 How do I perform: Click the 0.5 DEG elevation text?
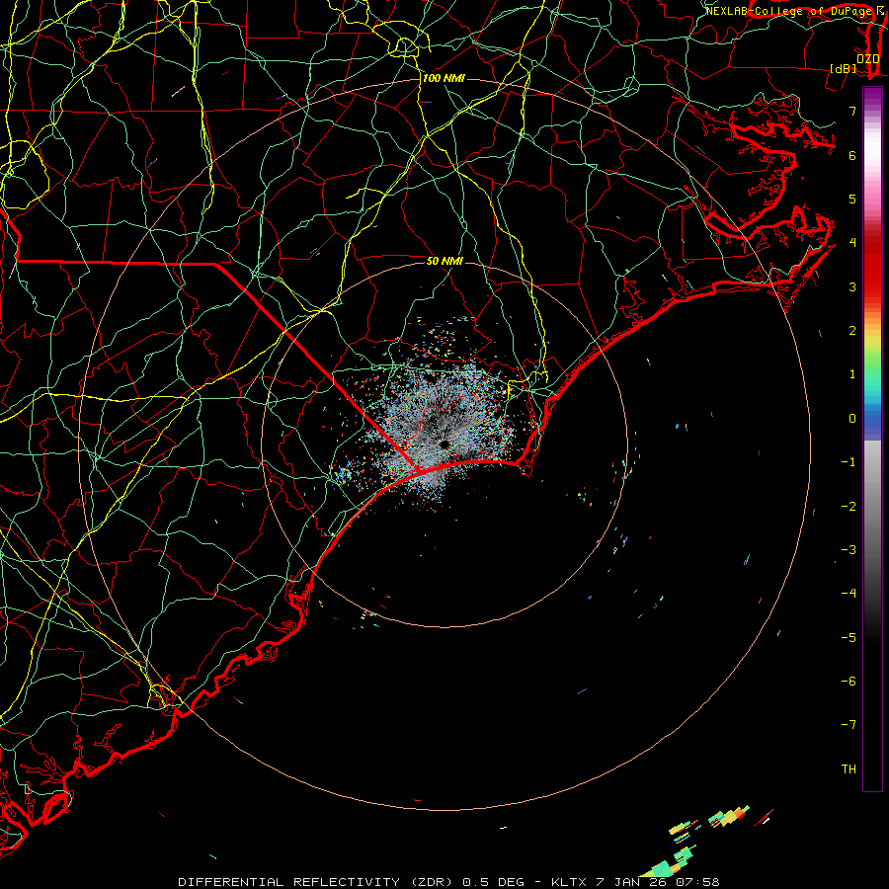pos(493,882)
